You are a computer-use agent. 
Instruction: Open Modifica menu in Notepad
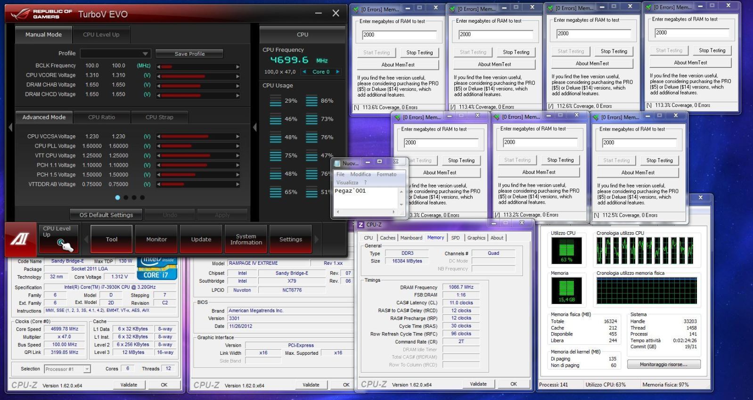pos(360,174)
